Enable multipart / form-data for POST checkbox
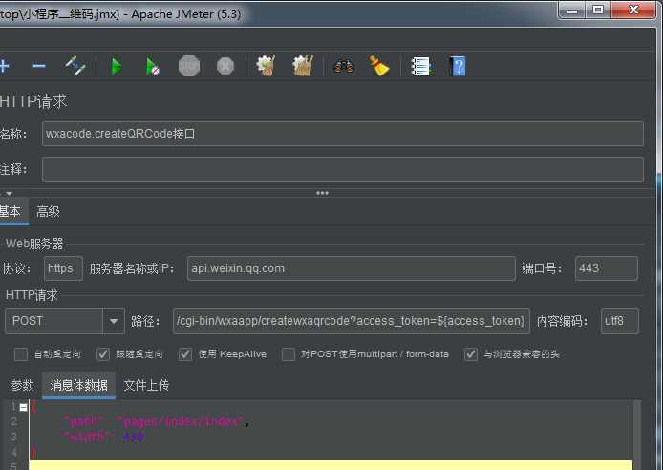Viewport: 663px width, 470px height. pyautogui.click(x=289, y=354)
